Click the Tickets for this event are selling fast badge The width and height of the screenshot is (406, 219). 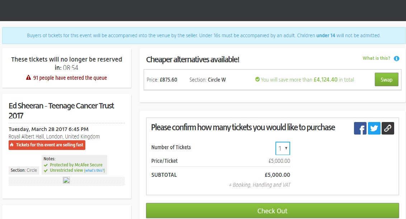[x=47, y=145]
